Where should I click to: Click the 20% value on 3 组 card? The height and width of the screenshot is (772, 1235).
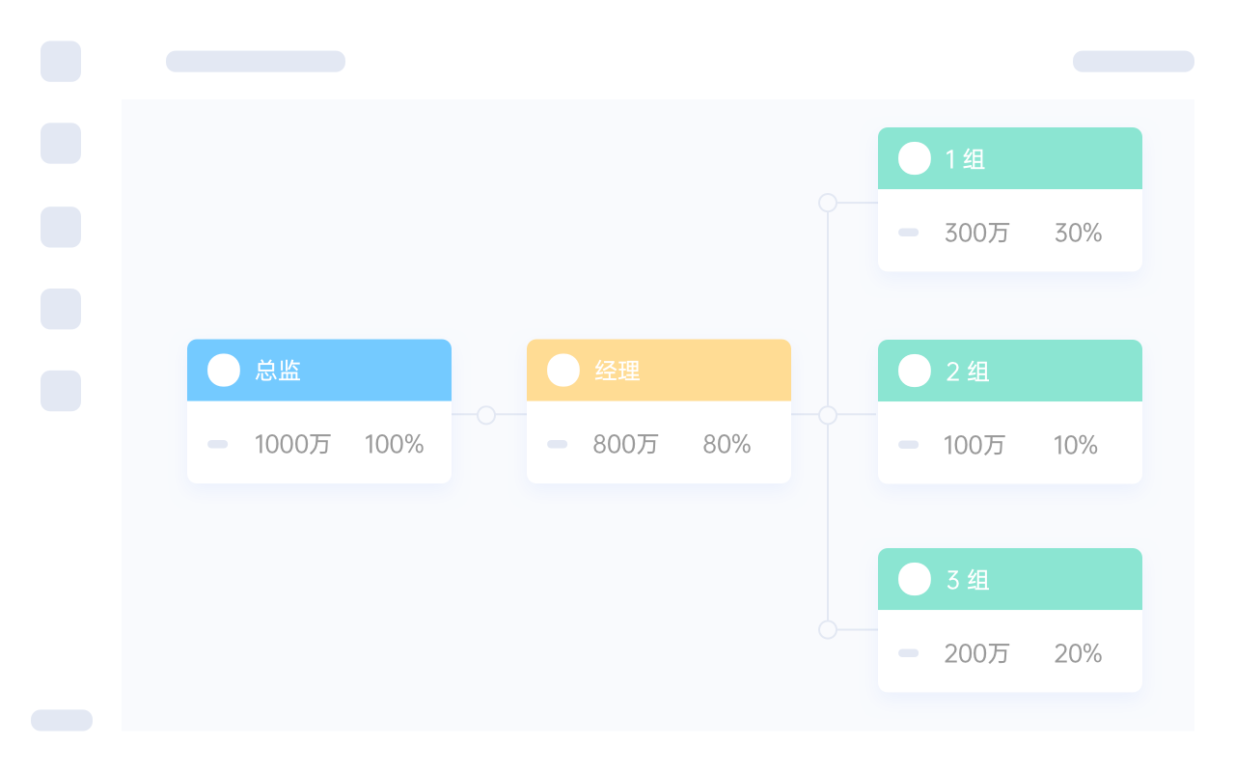[x=1078, y=653]
